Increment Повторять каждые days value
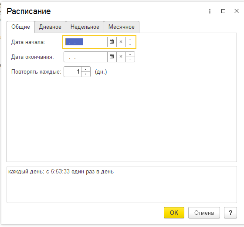The image size is (244, 227). coord(86,69)
